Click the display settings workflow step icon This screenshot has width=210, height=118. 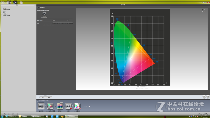click(41, 106)
